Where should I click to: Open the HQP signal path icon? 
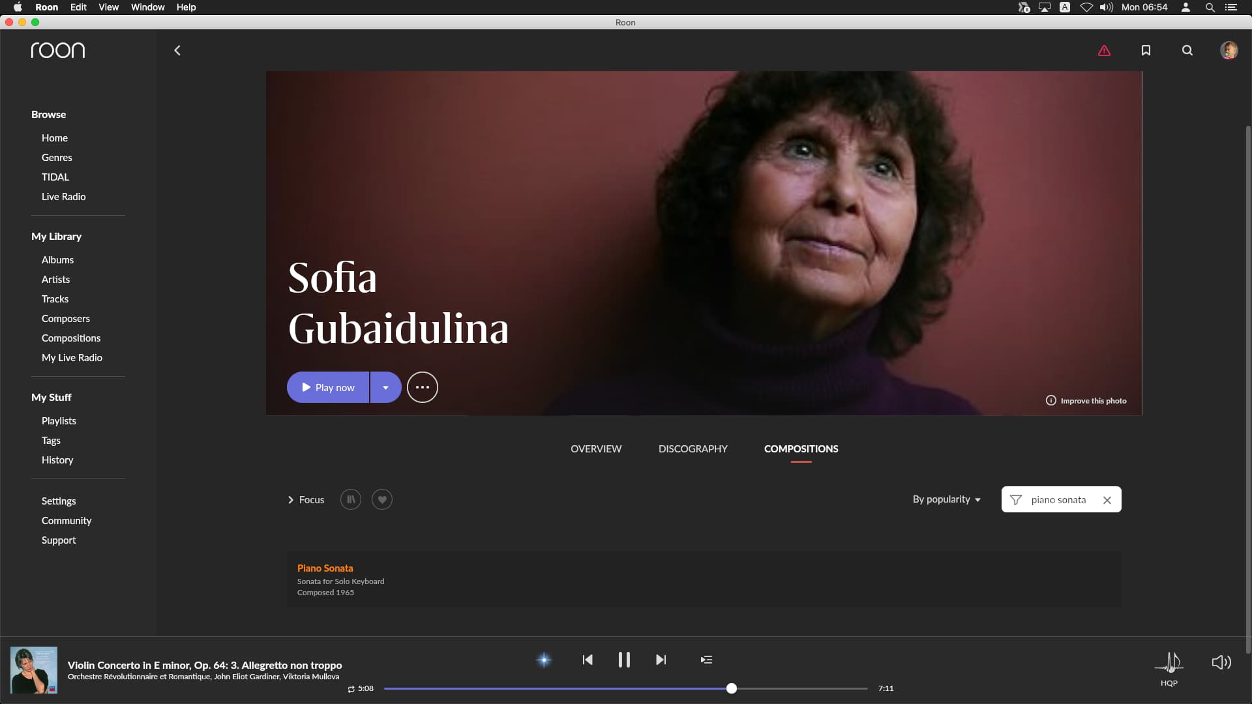[1169, 664]
